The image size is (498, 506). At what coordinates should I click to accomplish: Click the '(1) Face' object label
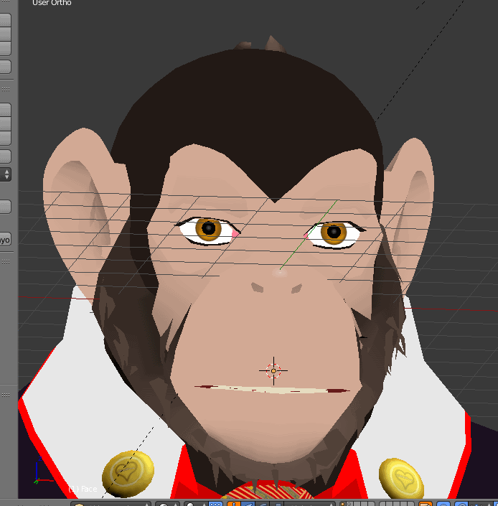coord(83,489)
